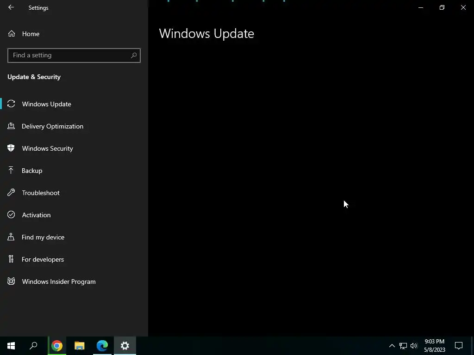Click the Windows Insider Program cat icon
Viewport: 474px width, 355px height.
(11, 282)
